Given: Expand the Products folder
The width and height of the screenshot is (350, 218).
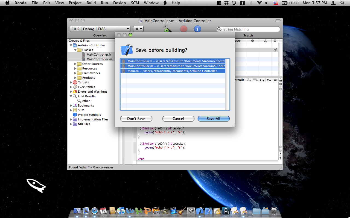Looking at the screenshot, I should pyautogui.click(x=75, y=78).
